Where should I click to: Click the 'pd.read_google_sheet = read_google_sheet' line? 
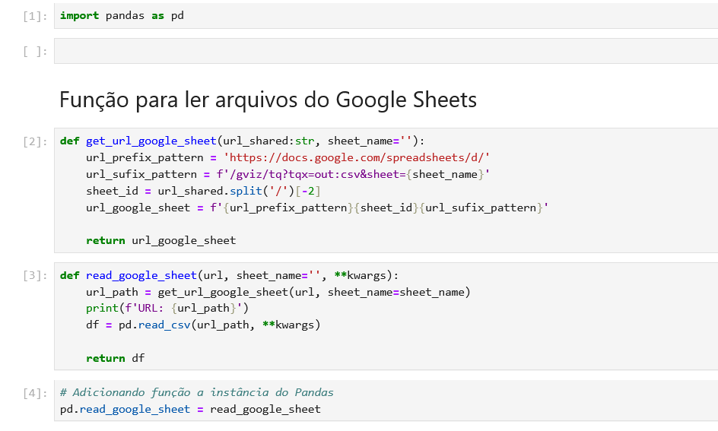tap(190, 409)
